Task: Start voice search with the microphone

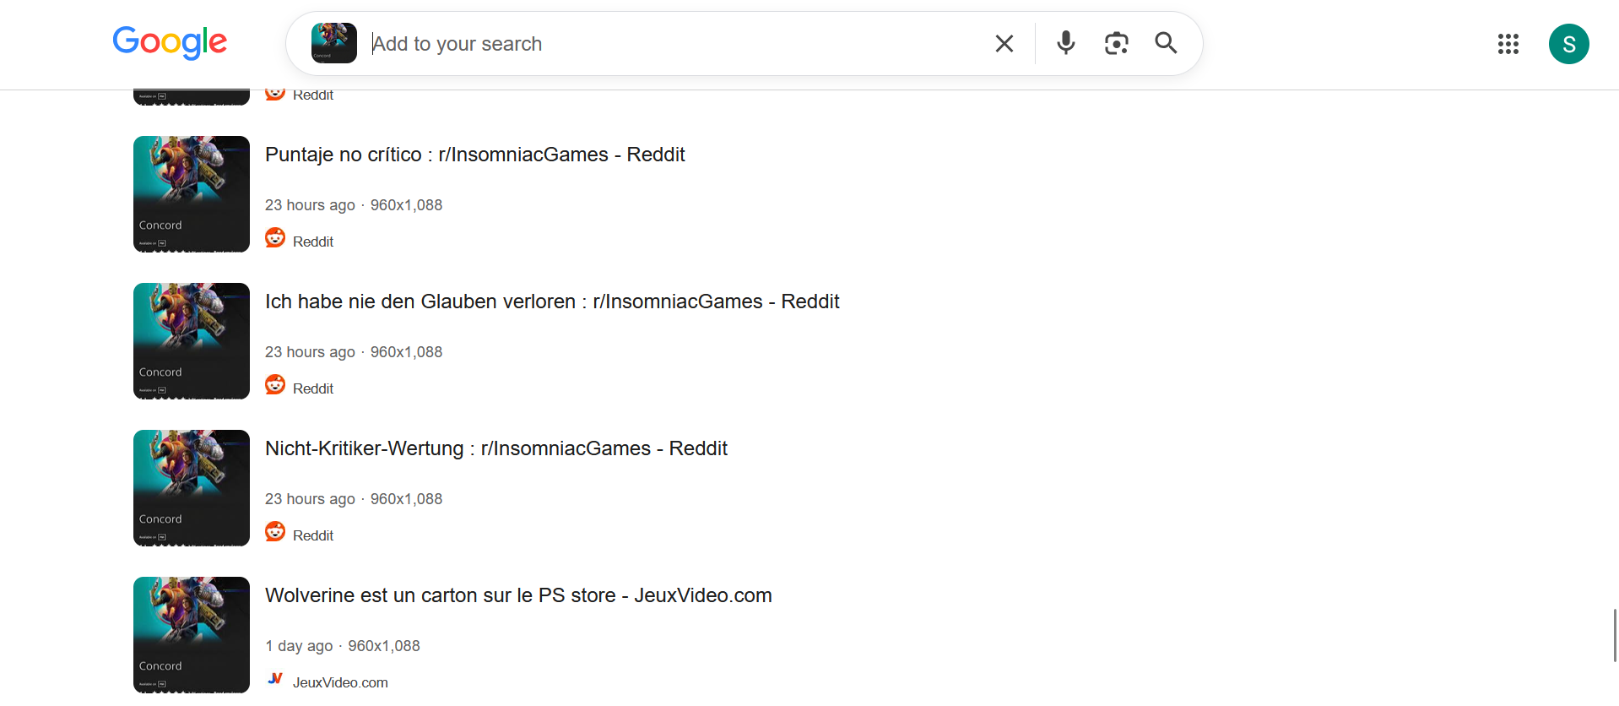Action: coord(1066,43)
